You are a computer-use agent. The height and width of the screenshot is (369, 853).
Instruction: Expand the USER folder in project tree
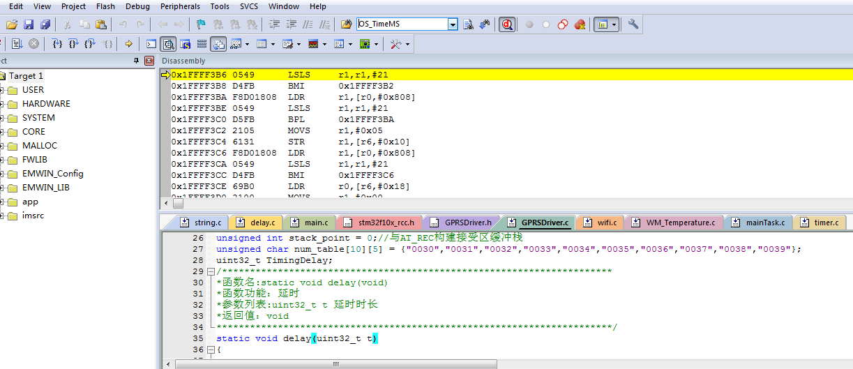point(2,90)
